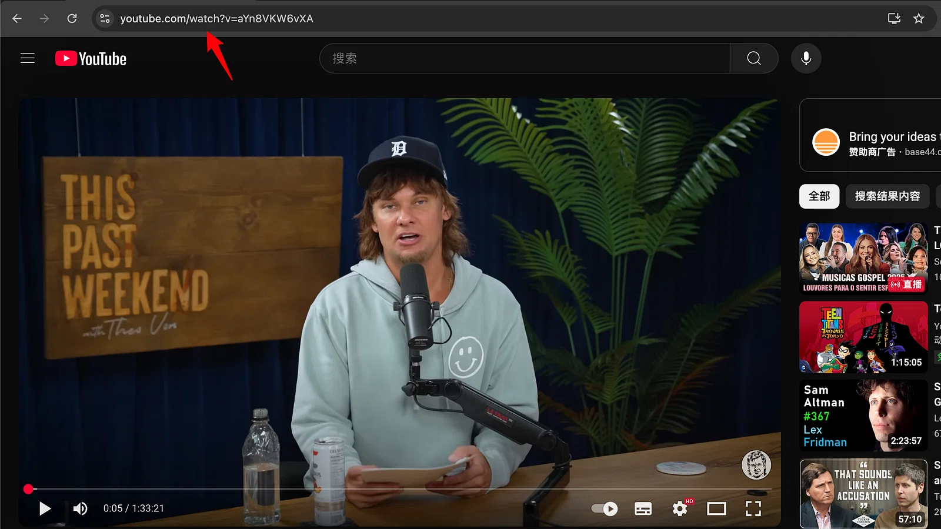
Task: Turn on subtitles with captions button
Action: [x=643, y=508]
